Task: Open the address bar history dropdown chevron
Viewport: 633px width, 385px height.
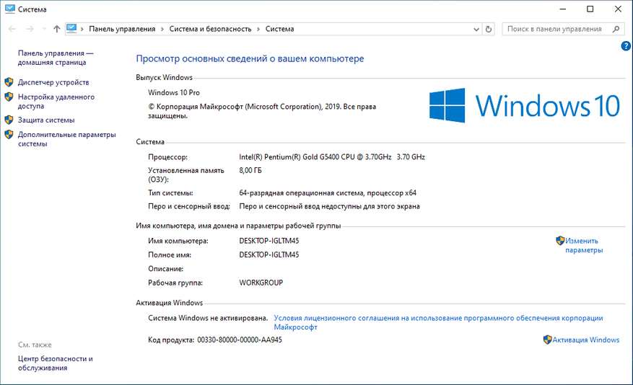Action: tap(476, 29)
